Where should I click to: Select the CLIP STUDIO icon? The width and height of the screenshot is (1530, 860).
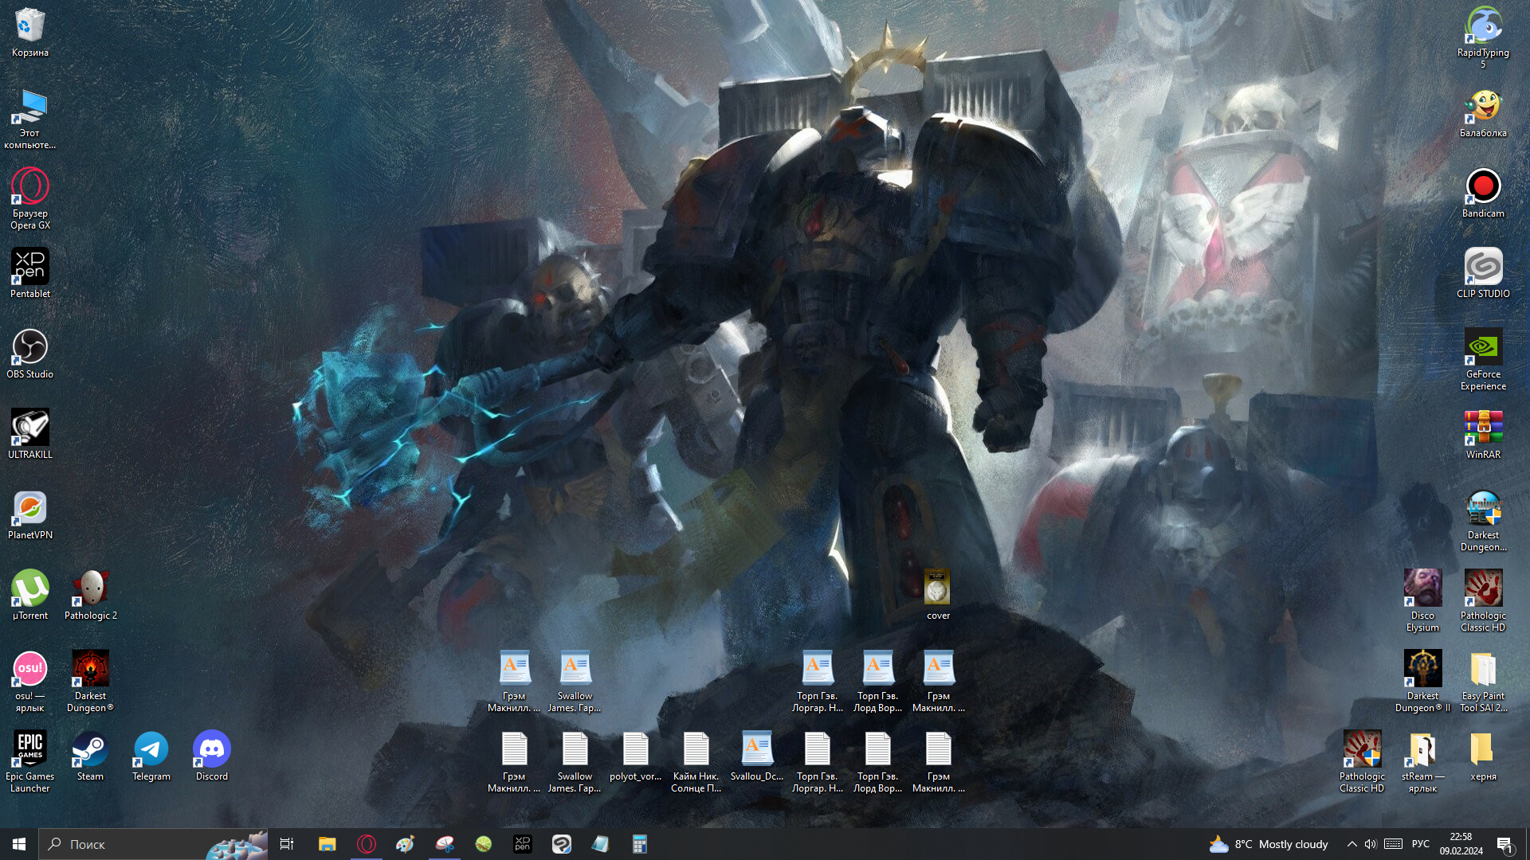point(1483,268)
